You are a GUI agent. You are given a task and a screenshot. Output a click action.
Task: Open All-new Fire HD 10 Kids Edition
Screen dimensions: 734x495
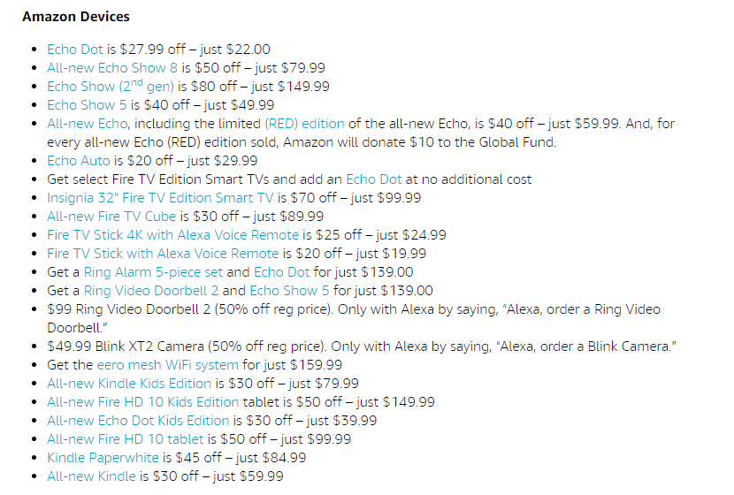tap(143, 402)
